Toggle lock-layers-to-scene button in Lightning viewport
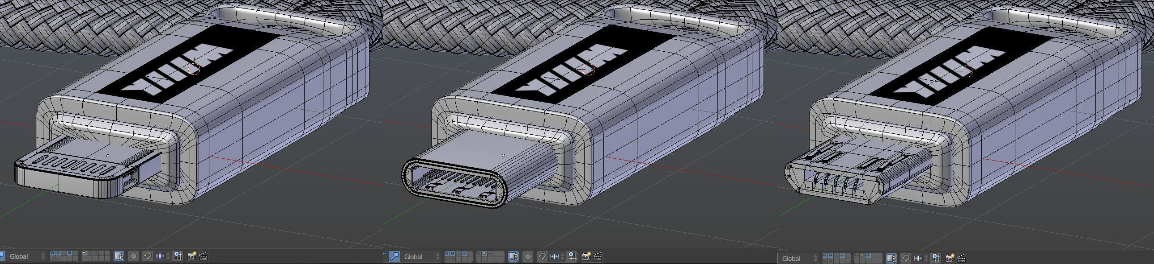 (119, 256)
